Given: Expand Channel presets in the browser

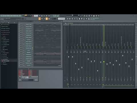Looking at the screenshot, I should click(x=6, y=32).
